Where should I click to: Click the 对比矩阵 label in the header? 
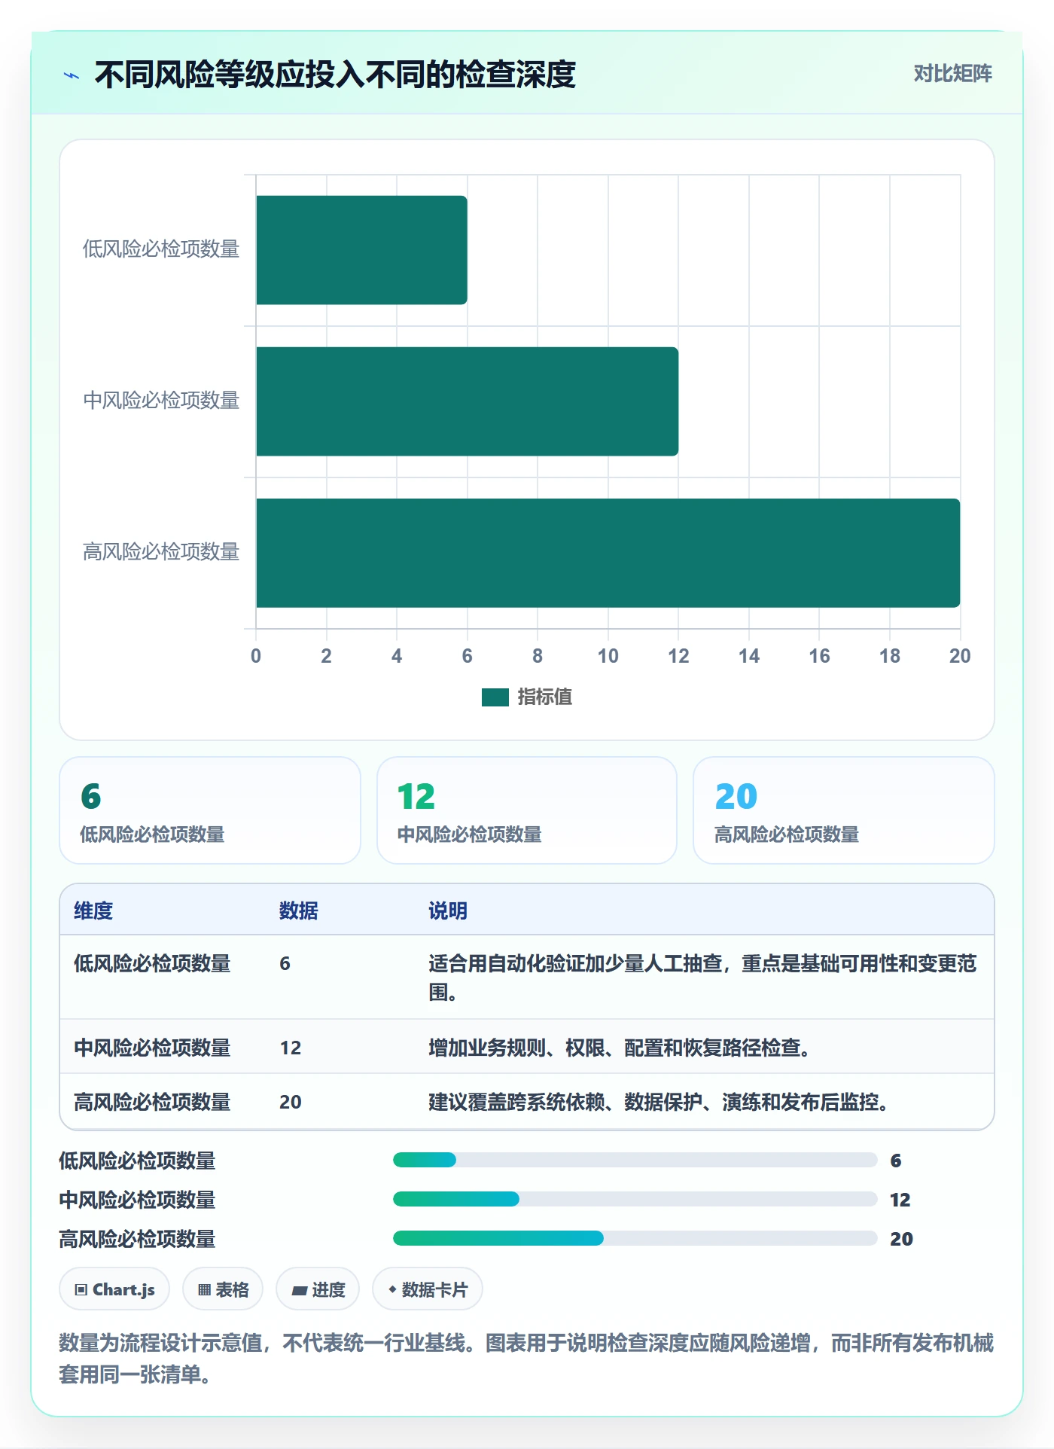pyautogui.click(x=952, y=73)
